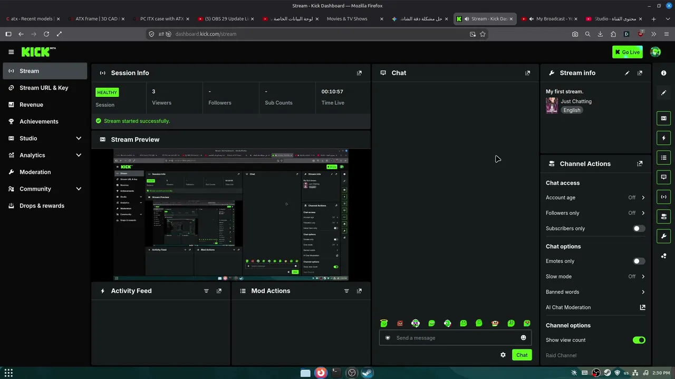Screen dimensions: 675x379
Task: Click the info icon in right rail
Action: (x=664, y=73)
